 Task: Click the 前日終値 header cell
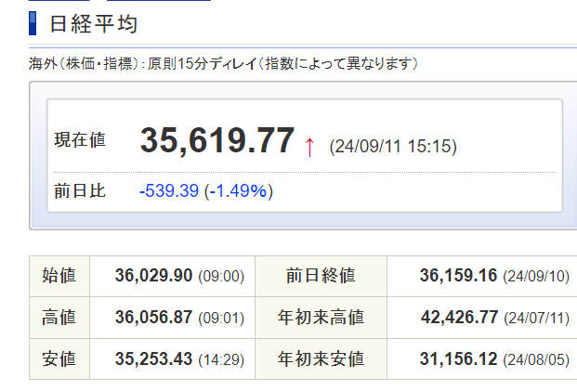[321, 276]
